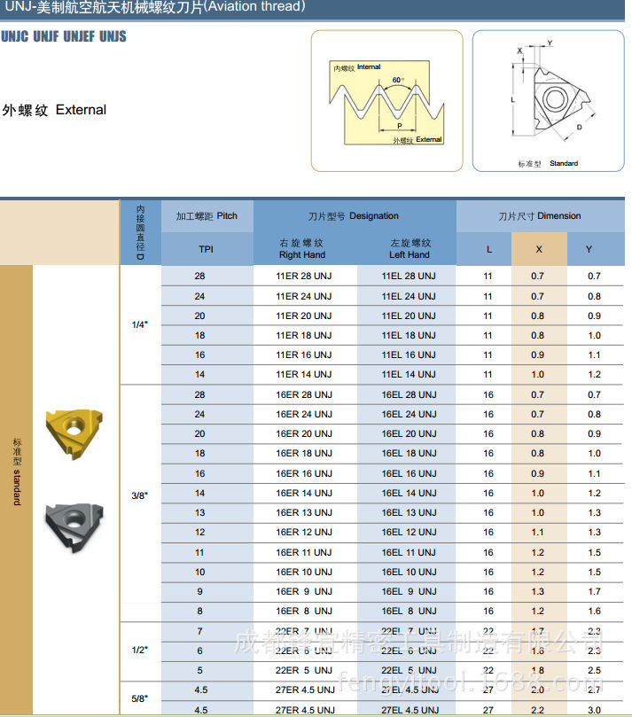Select cell '16ER 16 UNJ'
632x717 pixels.
point(304,474)
